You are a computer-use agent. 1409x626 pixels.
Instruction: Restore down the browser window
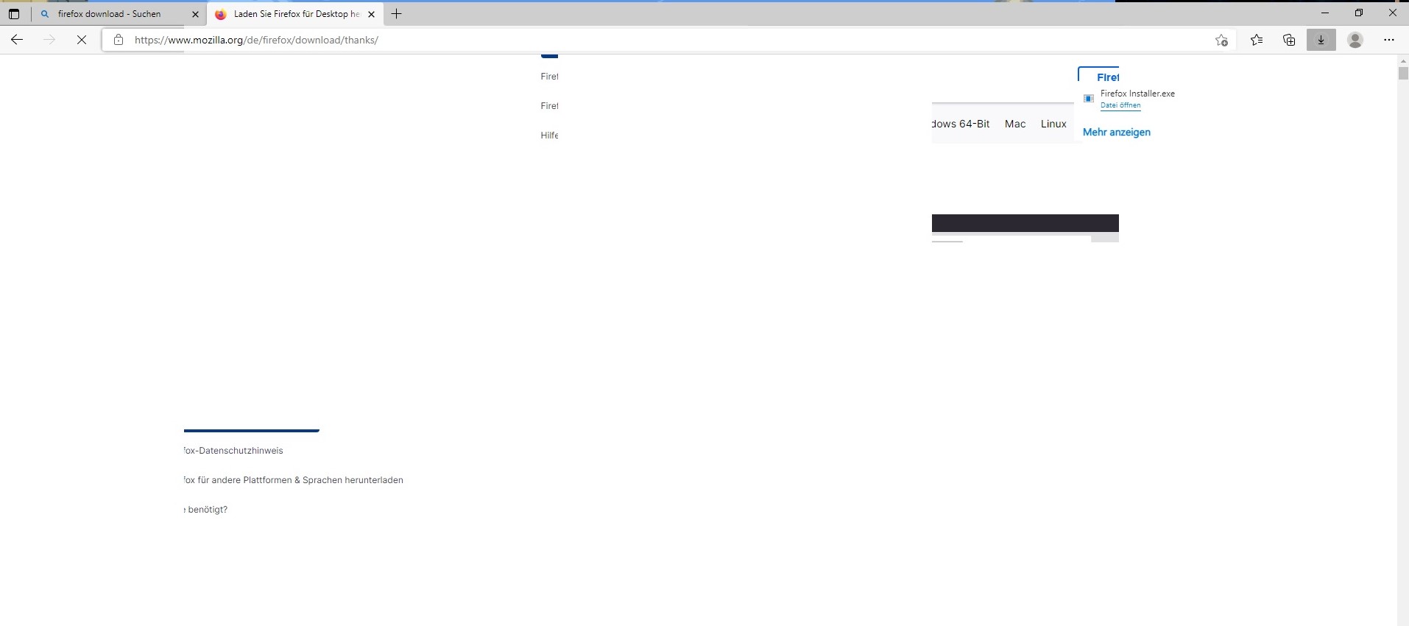click(x=1359, y=13)
